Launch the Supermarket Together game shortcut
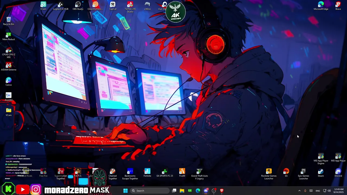Image resolution: width=347 pixels, height=195 pixels. pos(61,174)
